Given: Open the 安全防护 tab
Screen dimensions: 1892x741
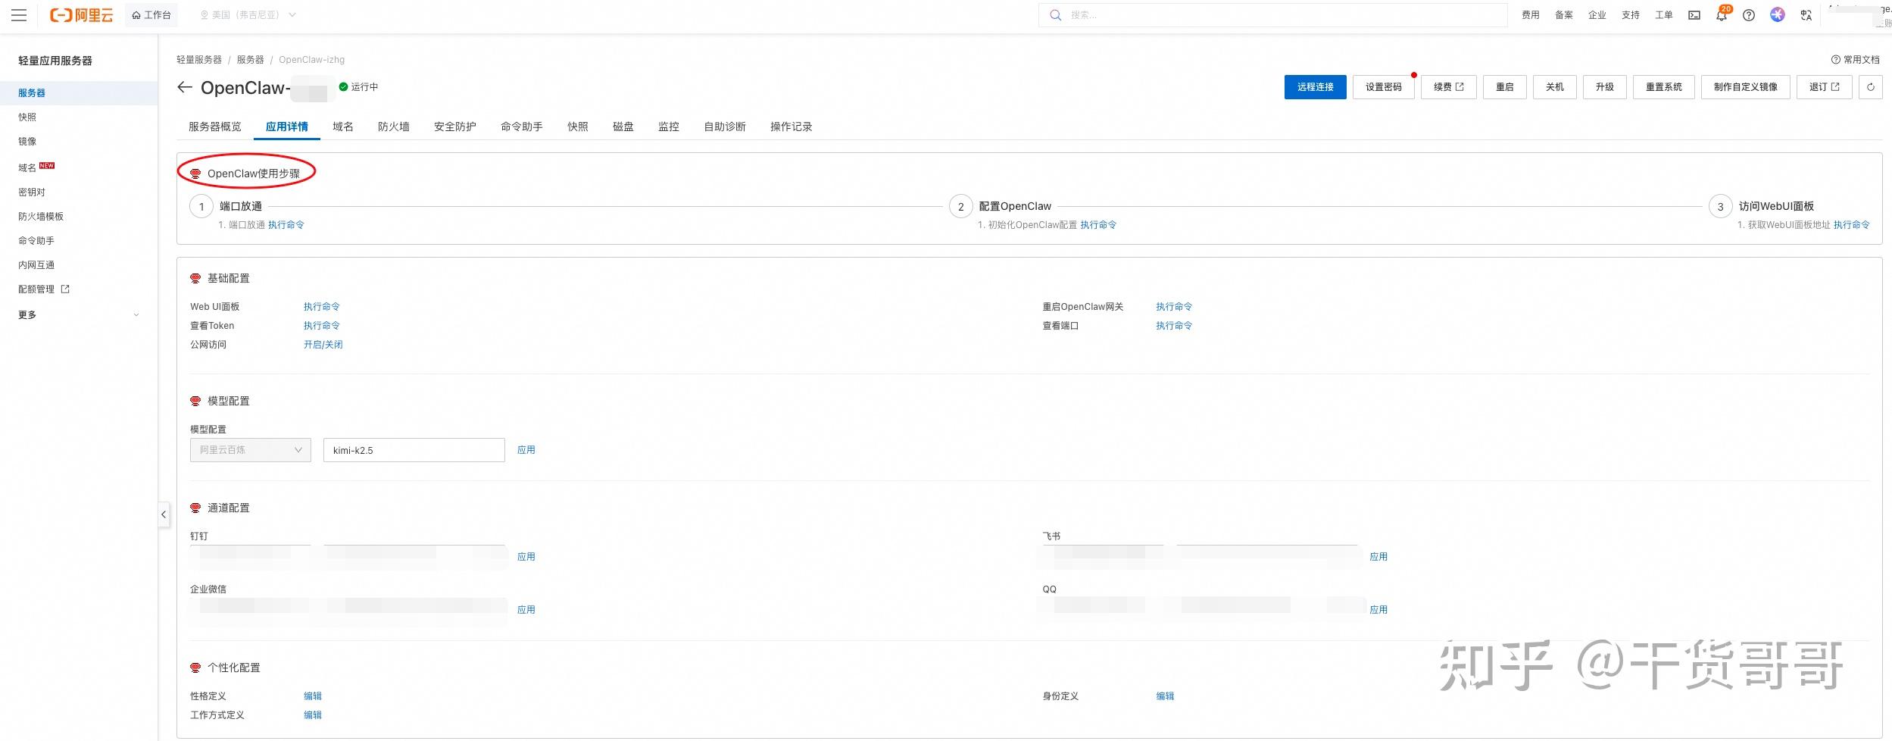Looking at the screenshot, I should coord(455,127).
